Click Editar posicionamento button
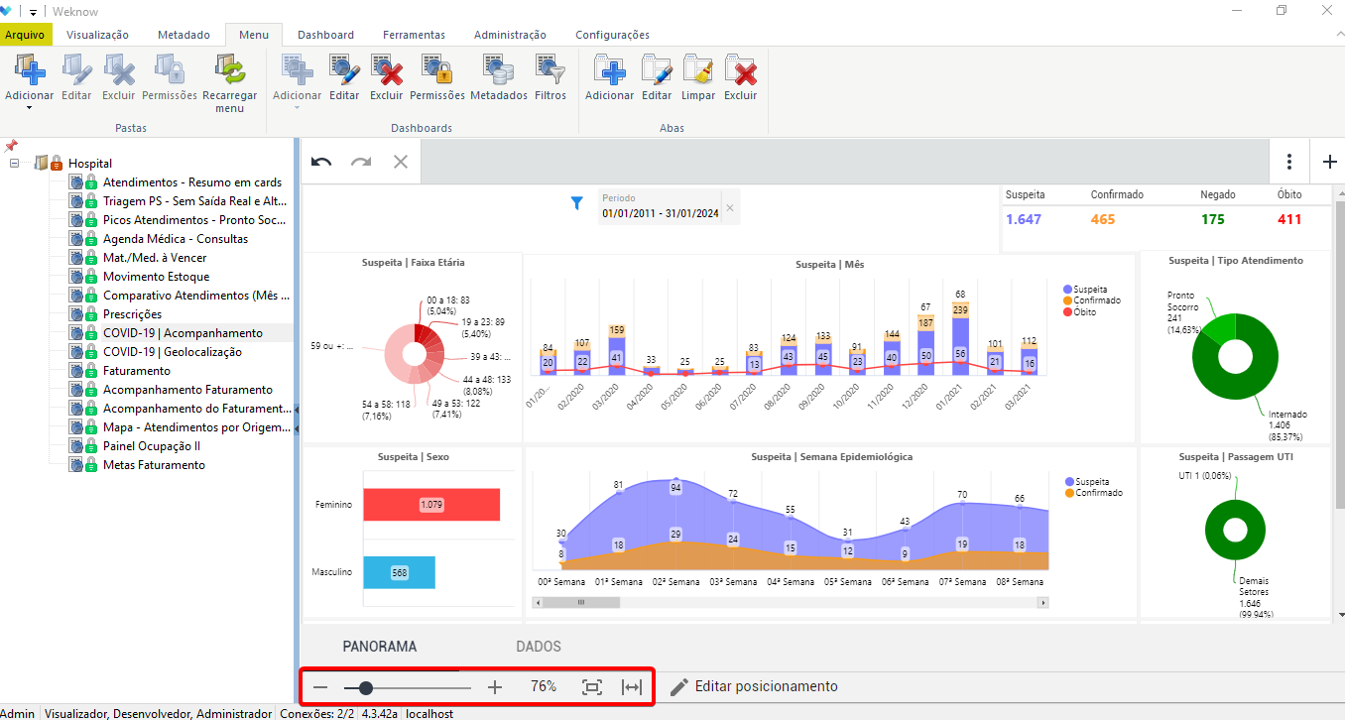This screenshot has height=720, width=1345. pyautogui.click(x=754, y=686)
